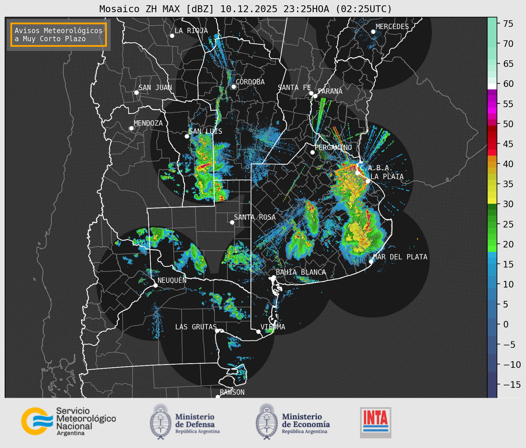526x448 pixels.
Task: Click the Mar del Plata marker dot
Action: [x=371, y=262]
